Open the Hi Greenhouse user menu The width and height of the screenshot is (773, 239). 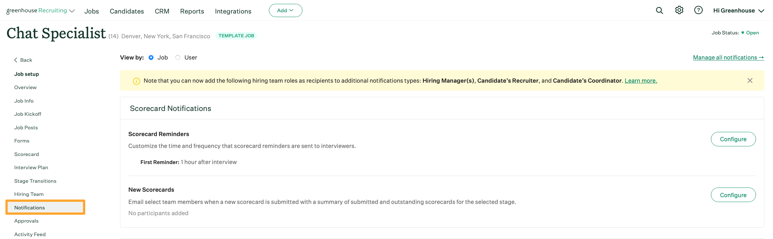[738, 11]
